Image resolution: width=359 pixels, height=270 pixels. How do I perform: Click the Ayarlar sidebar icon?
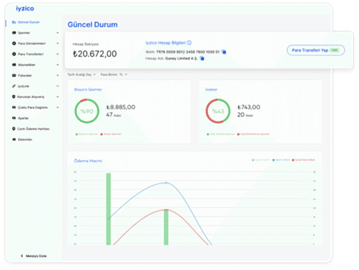(x=14, y=118)
